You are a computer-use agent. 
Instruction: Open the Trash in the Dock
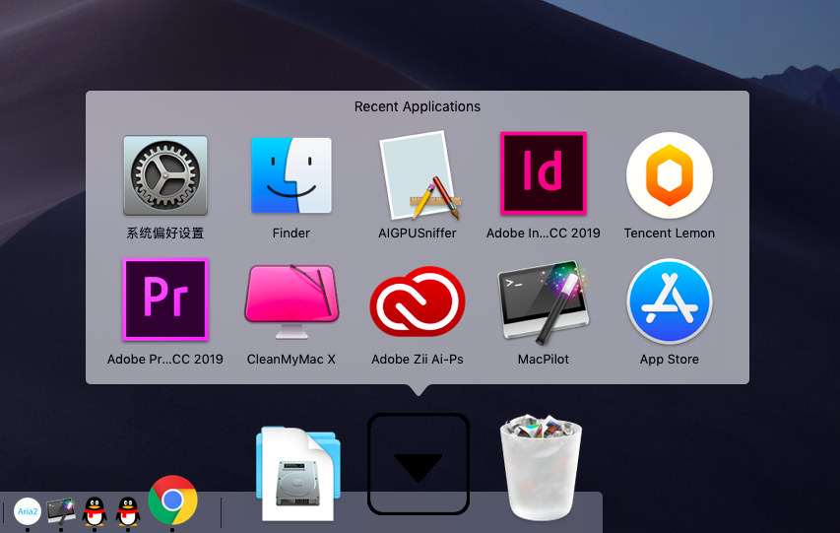pos(541,467)
